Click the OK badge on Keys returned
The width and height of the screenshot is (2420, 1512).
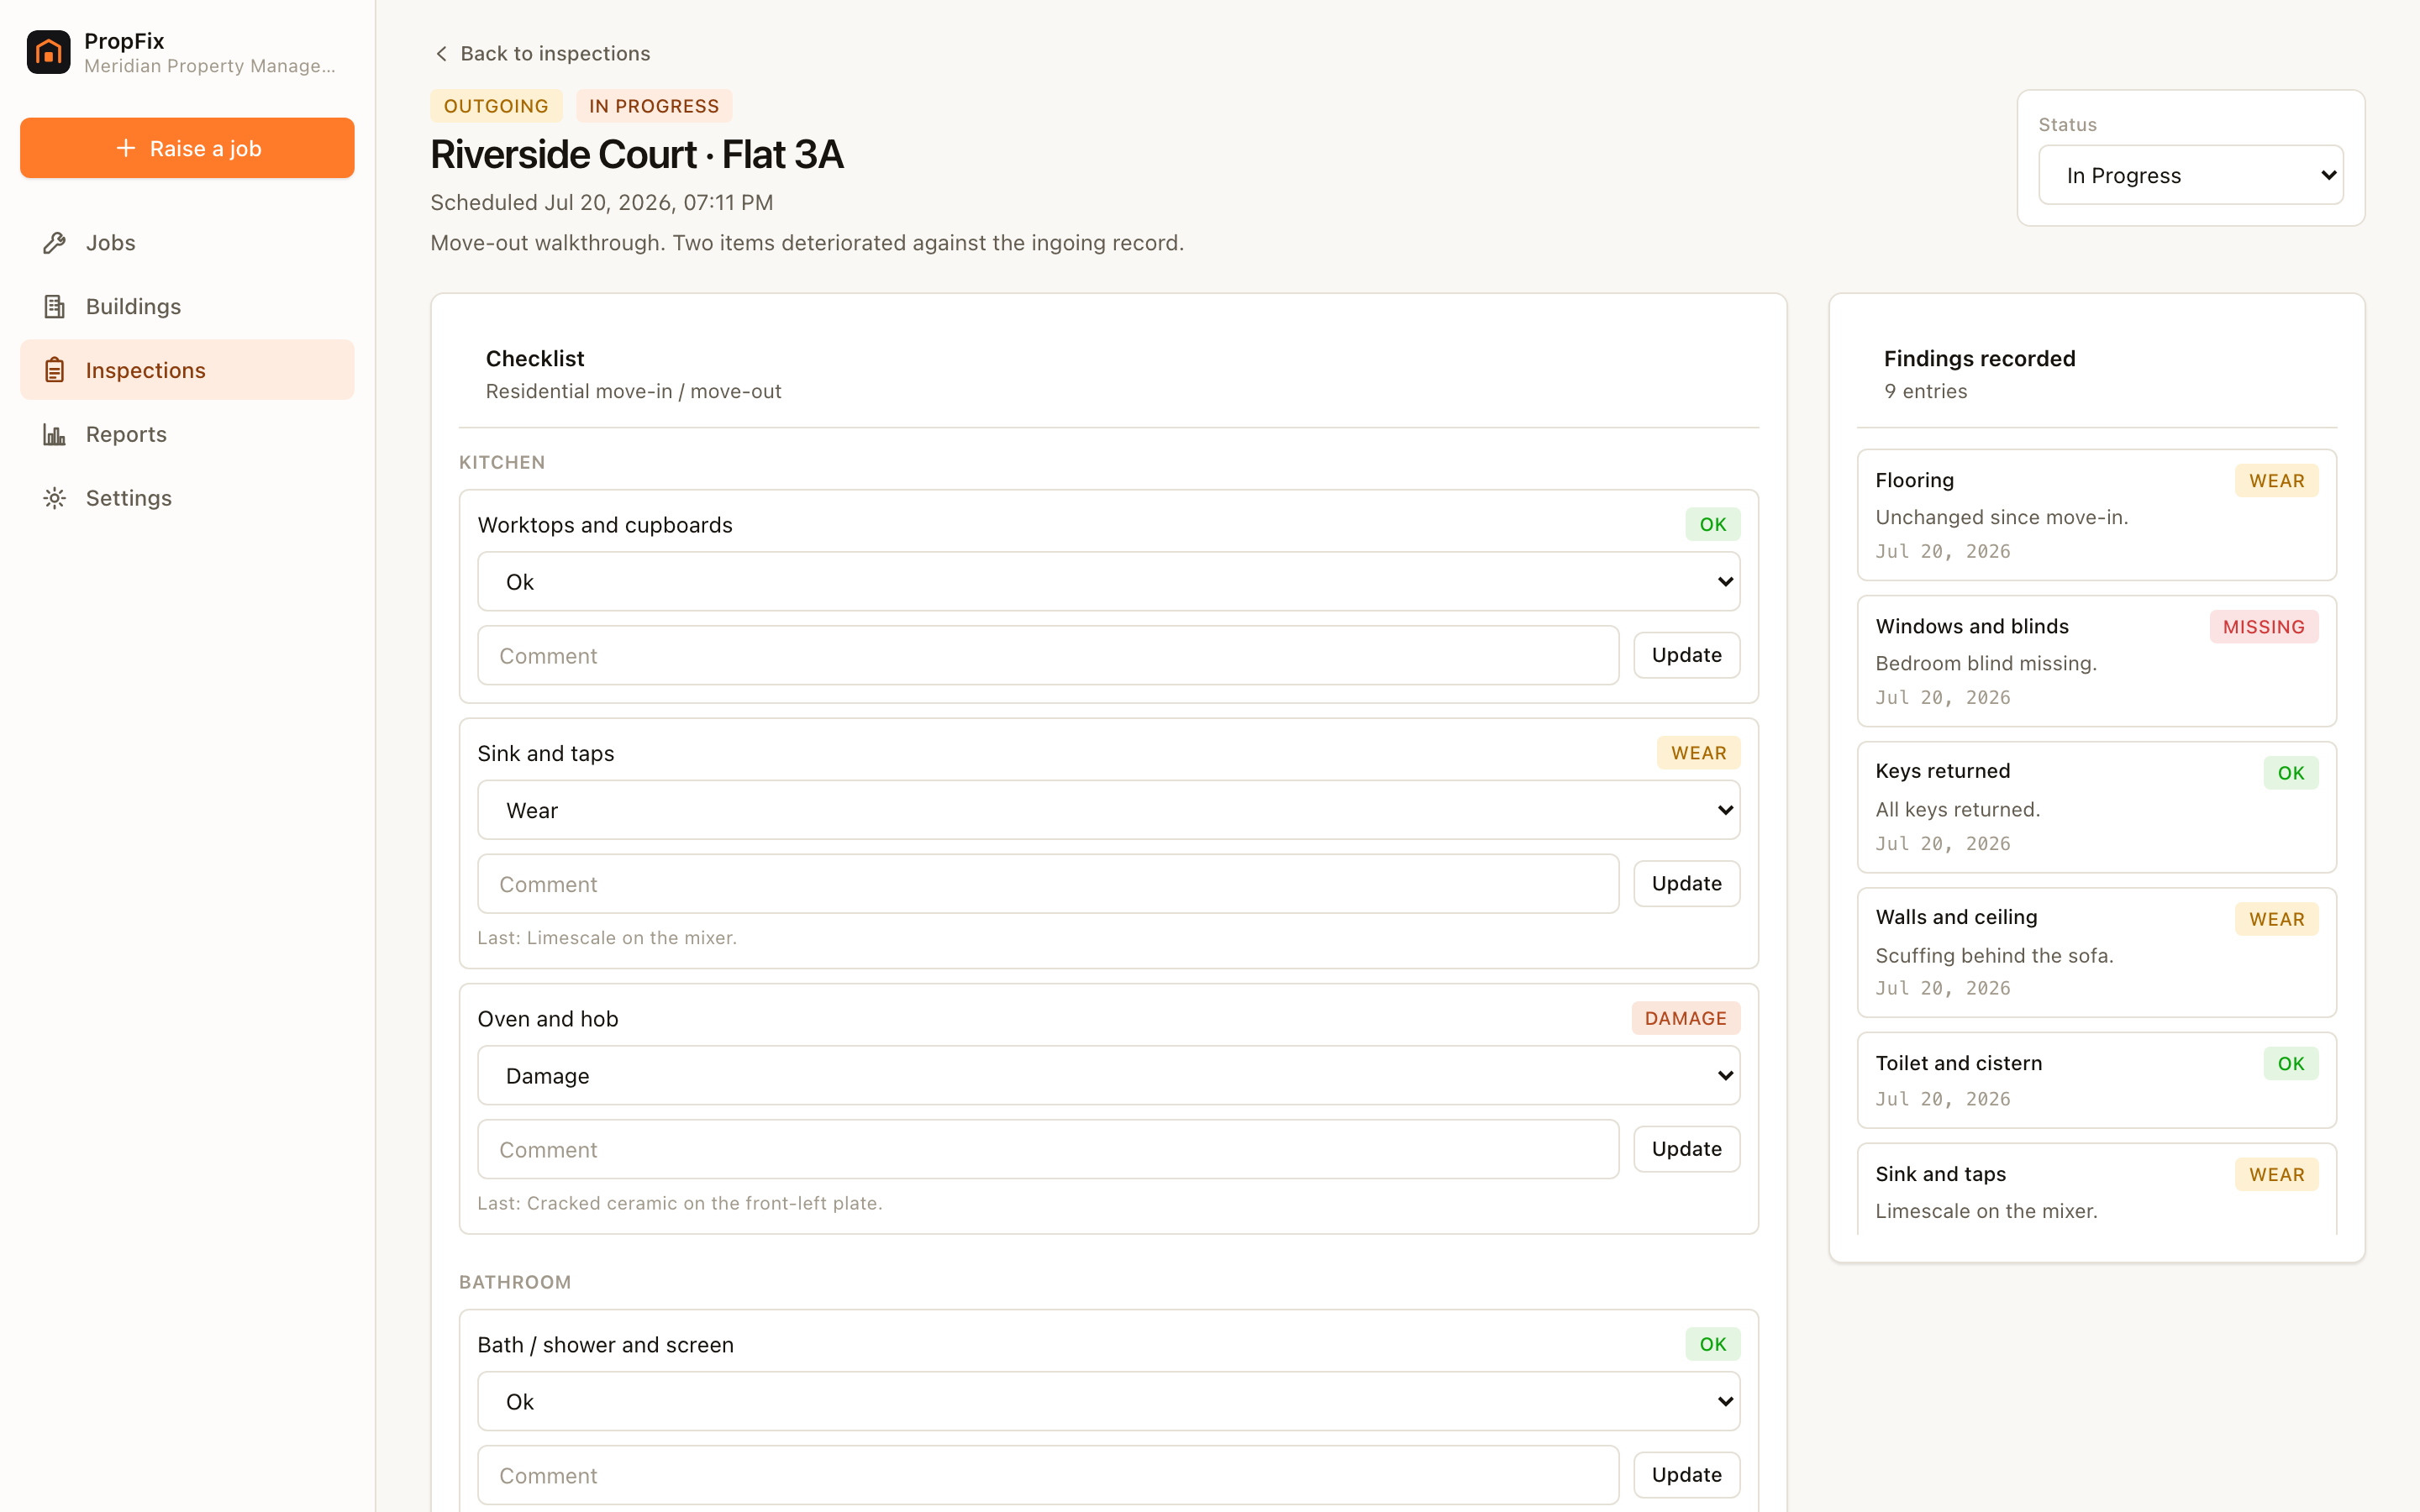[x=2291, y=773]
